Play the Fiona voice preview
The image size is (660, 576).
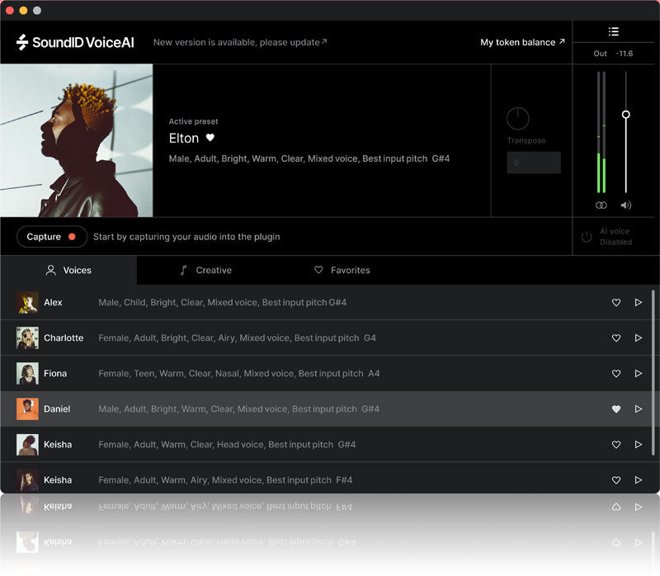coord(639,374)
